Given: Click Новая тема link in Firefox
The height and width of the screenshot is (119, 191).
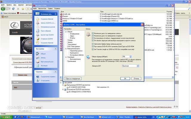Looking at the screenshot, I should pos(23,75).
